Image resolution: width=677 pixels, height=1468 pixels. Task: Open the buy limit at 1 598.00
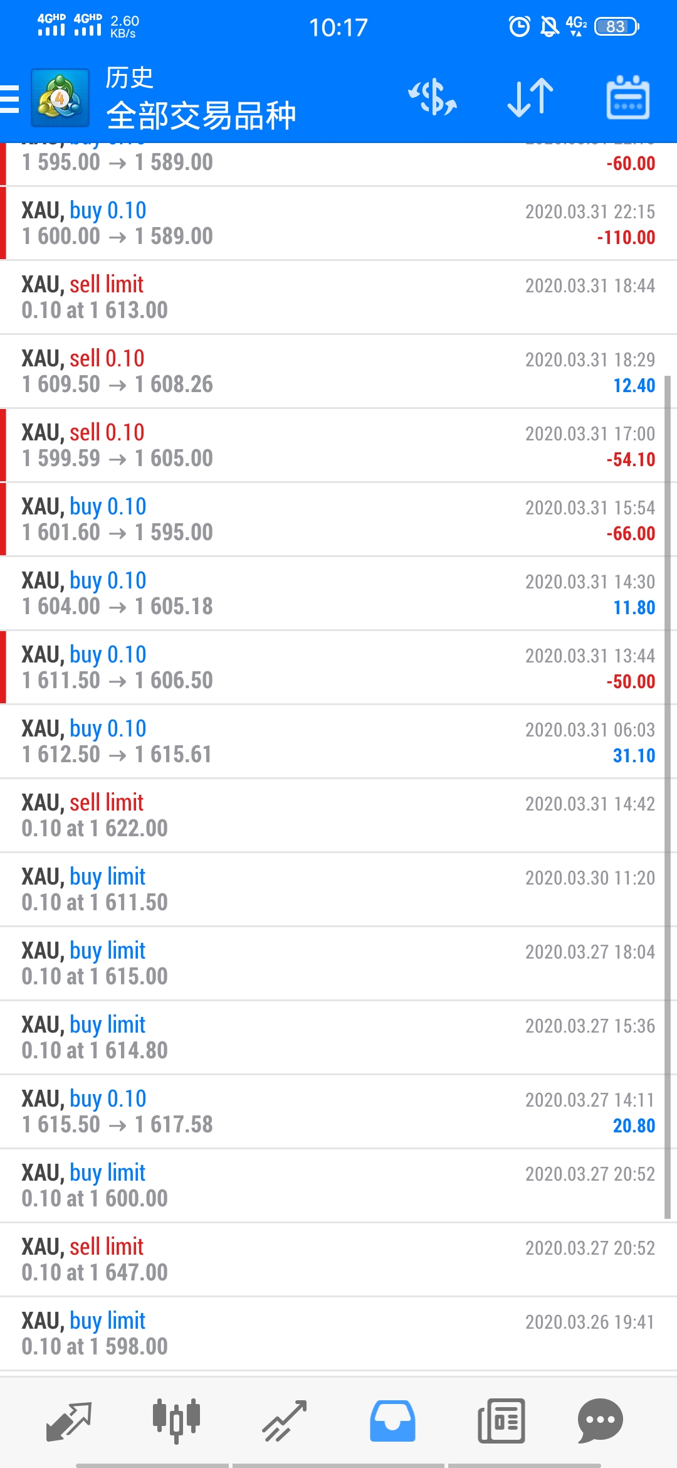point(338,1334)
